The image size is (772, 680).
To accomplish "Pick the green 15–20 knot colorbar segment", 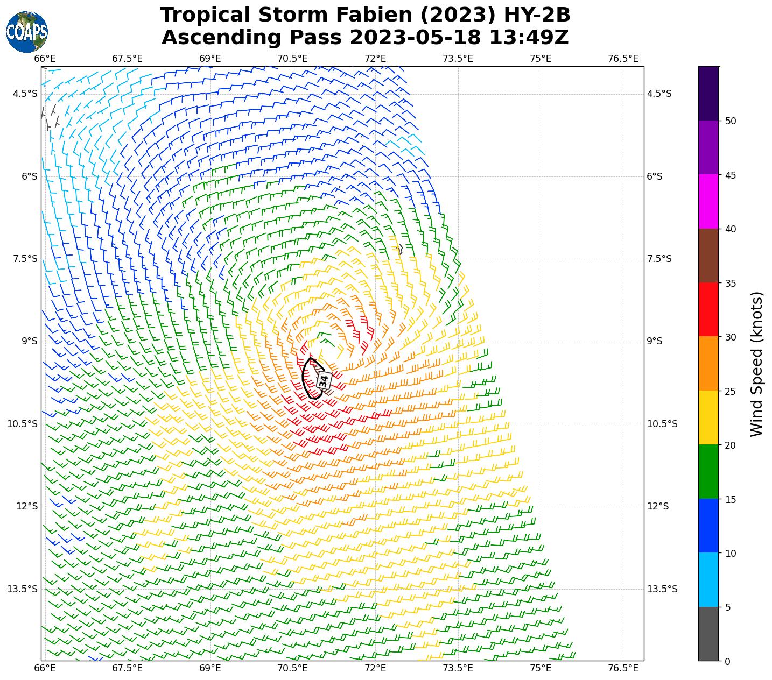I will pos(708,471).
